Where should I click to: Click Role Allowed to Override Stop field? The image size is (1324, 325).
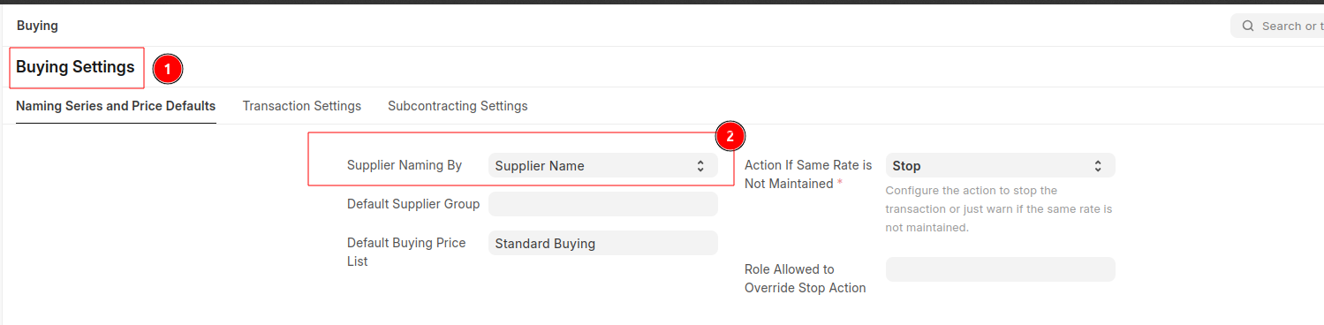pos(1000,269)
